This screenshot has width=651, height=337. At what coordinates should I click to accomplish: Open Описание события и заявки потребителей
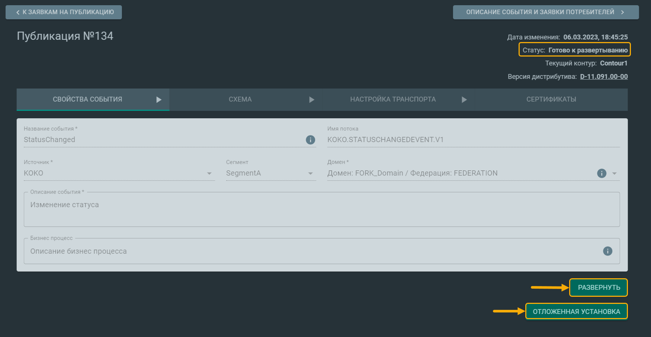(545, 12)
